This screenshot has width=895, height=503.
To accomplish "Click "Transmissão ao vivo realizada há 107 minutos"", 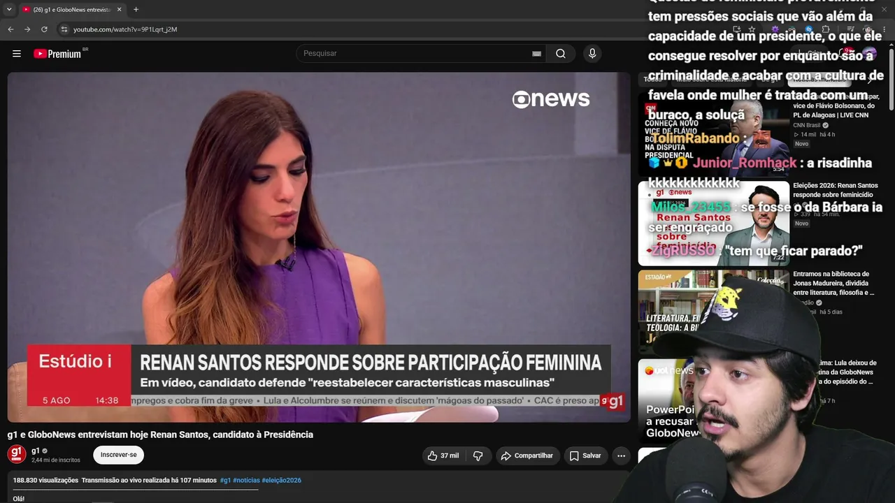I will click(149, 481).
